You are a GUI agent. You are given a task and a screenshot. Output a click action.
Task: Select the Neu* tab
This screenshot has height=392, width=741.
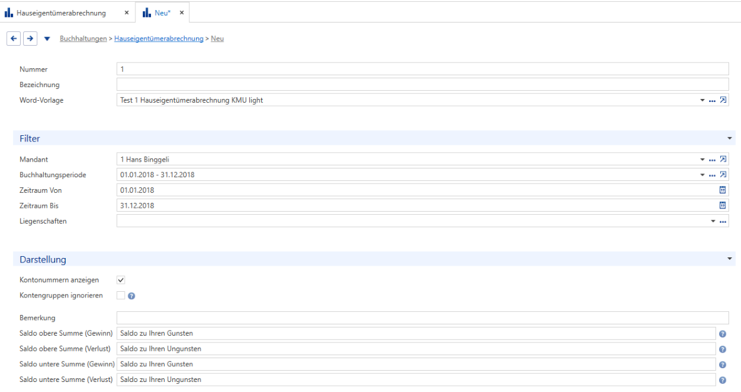[x=162, y=13]
